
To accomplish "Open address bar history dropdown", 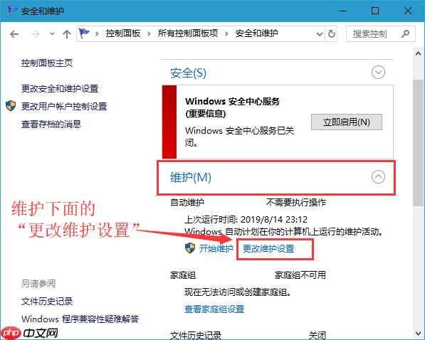I will [320, 34].
